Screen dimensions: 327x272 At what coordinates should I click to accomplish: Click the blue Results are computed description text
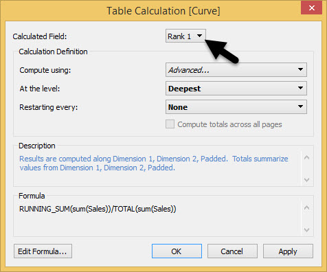pos(154,163)
